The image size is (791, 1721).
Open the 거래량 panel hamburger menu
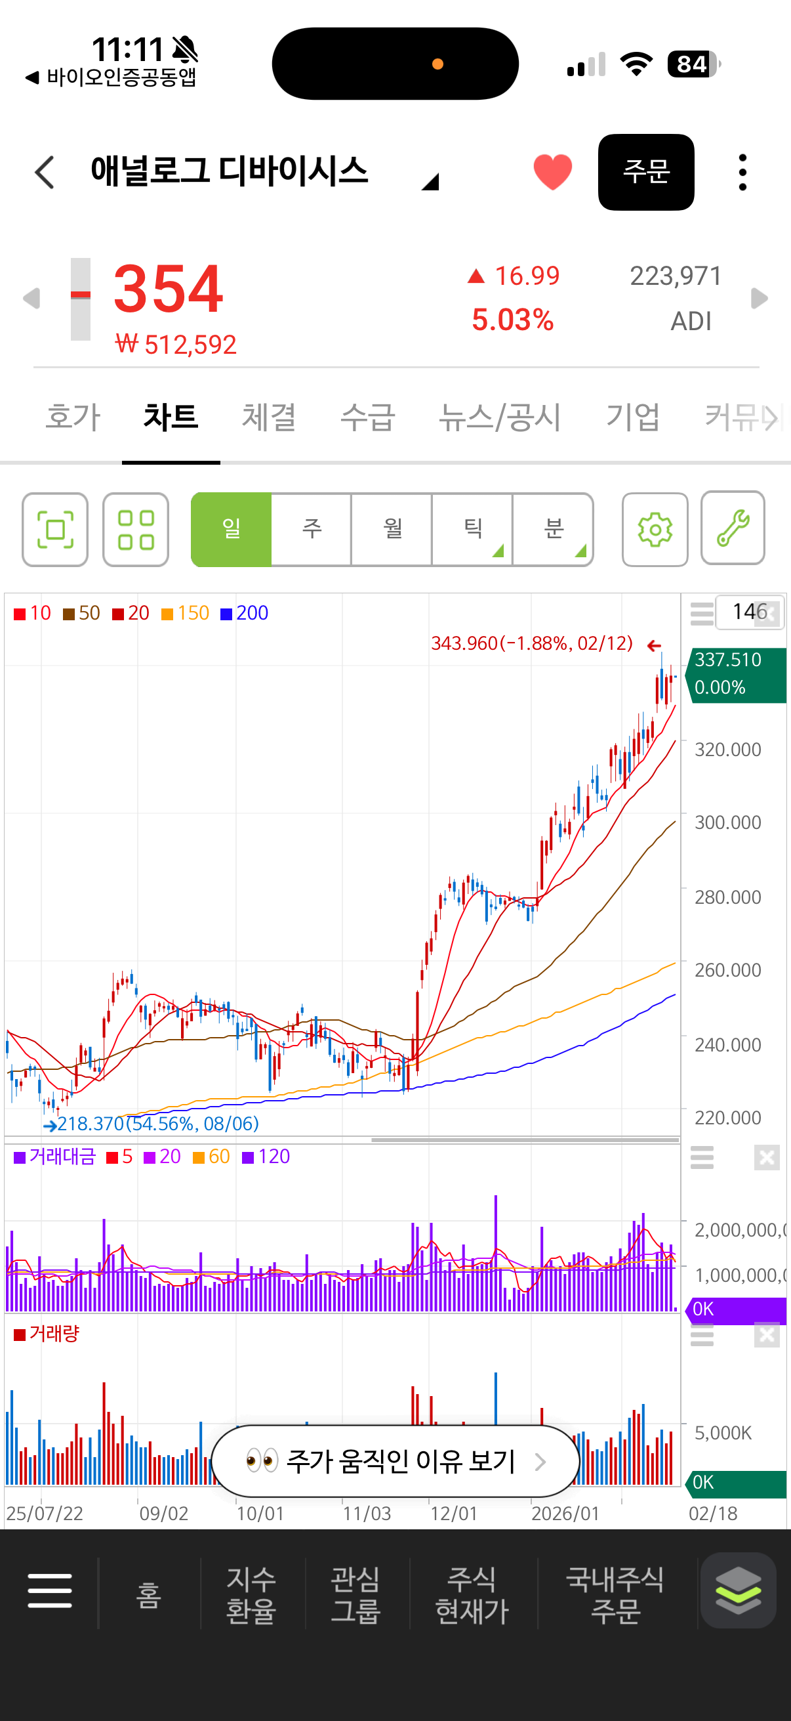[702, 1334]
